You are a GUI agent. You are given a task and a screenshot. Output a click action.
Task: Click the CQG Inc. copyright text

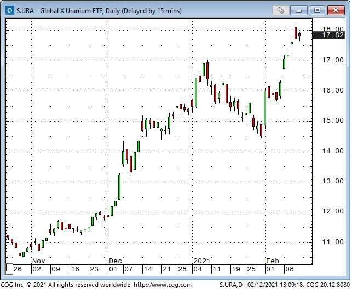click(67, 285)
